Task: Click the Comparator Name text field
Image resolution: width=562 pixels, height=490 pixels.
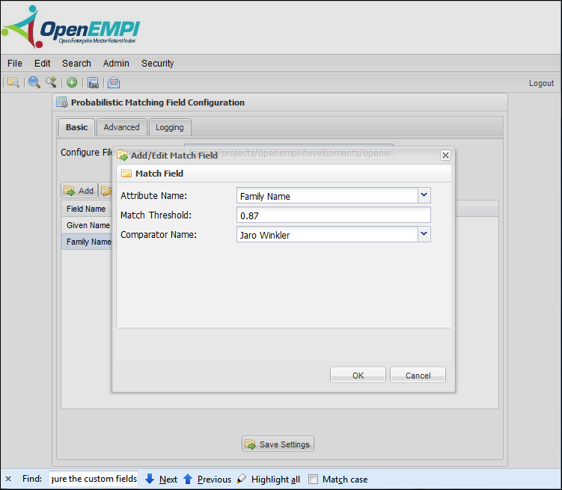Action: 327,234
